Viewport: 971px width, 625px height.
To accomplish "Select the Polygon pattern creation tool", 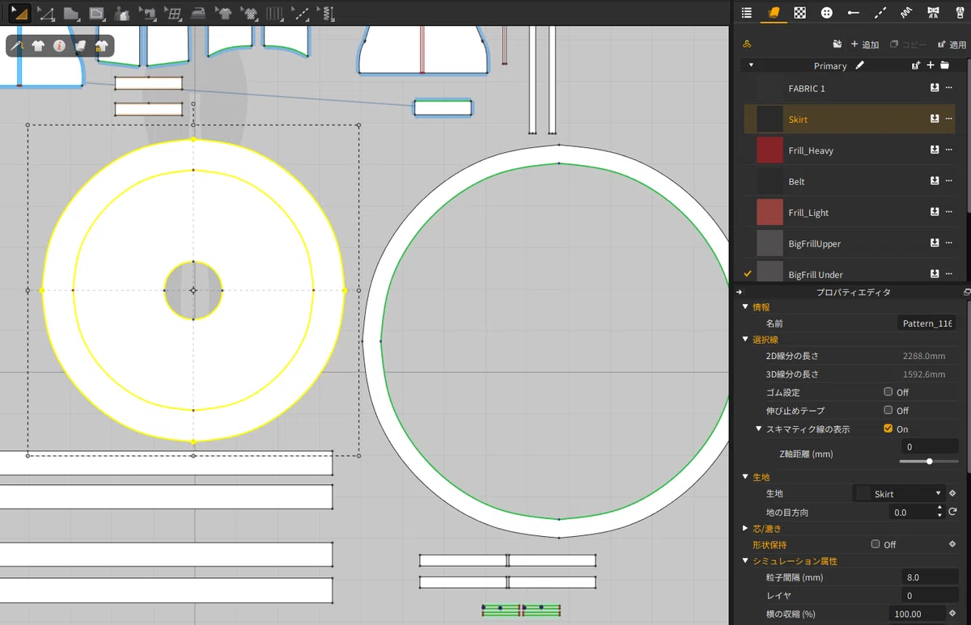I will [71, 13].
